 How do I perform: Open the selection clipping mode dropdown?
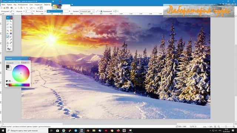pyautogui.click(x=117, y=11)
